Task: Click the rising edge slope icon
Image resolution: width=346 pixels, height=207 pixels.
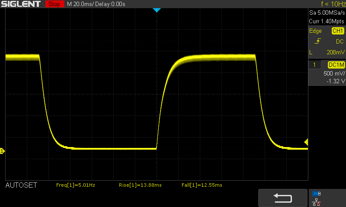Action: tap(319, 41)
